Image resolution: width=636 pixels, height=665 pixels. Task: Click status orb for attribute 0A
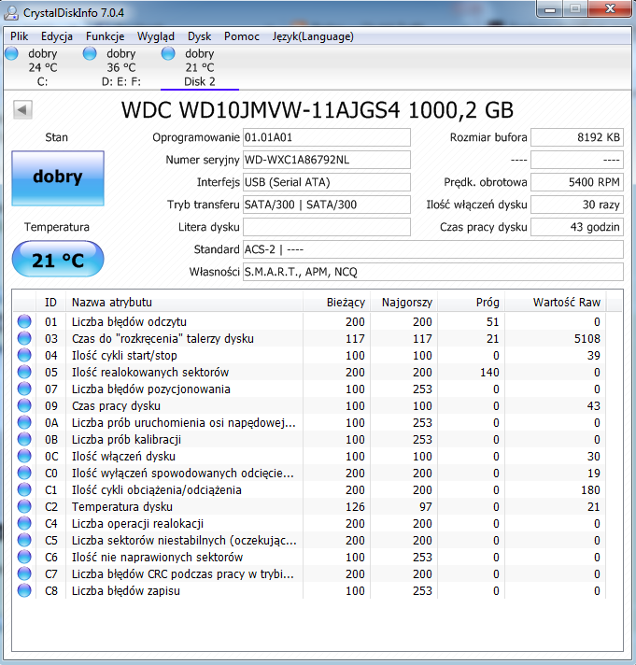point(24,422)
